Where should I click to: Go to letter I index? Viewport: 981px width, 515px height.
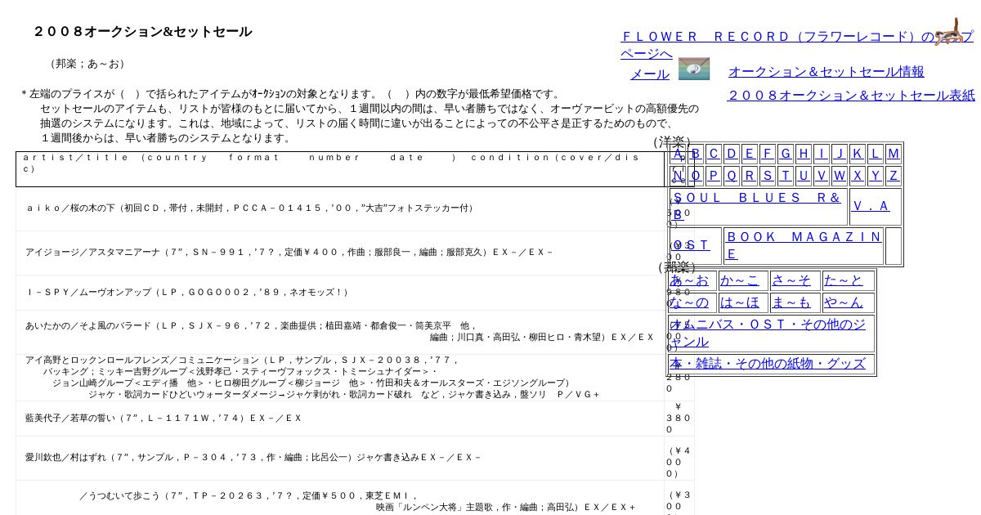(822, 153)
